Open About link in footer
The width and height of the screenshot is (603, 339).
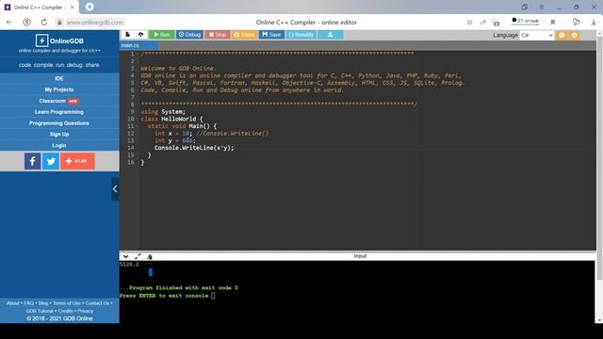12,303
